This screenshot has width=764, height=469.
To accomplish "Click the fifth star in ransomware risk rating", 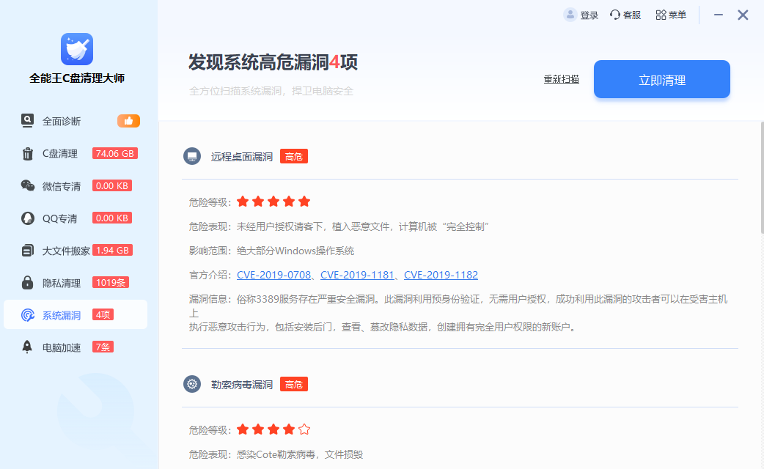I will pos(304,429).
